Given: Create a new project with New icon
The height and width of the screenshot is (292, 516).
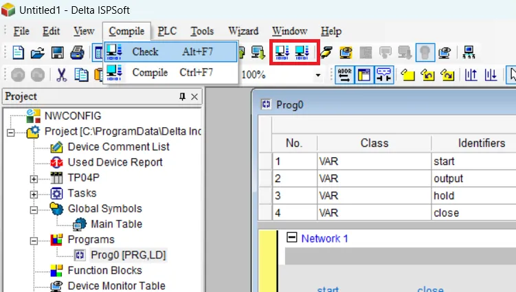Looking at the screenshot, I should pyautogui.click(x=18, y=52).
